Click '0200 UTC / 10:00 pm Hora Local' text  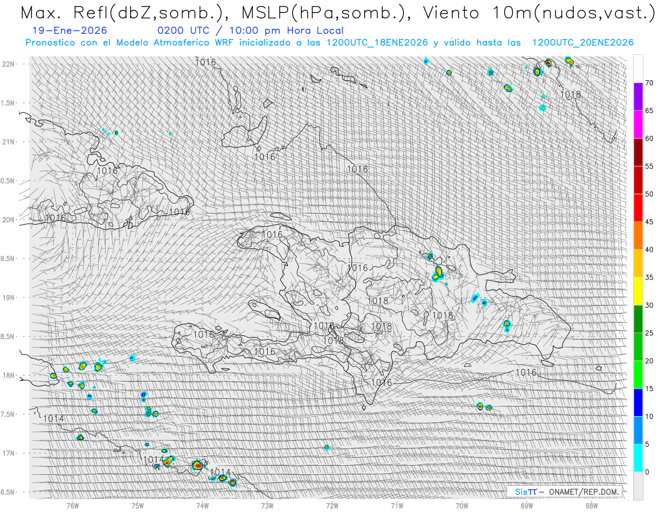coord(250,31)
